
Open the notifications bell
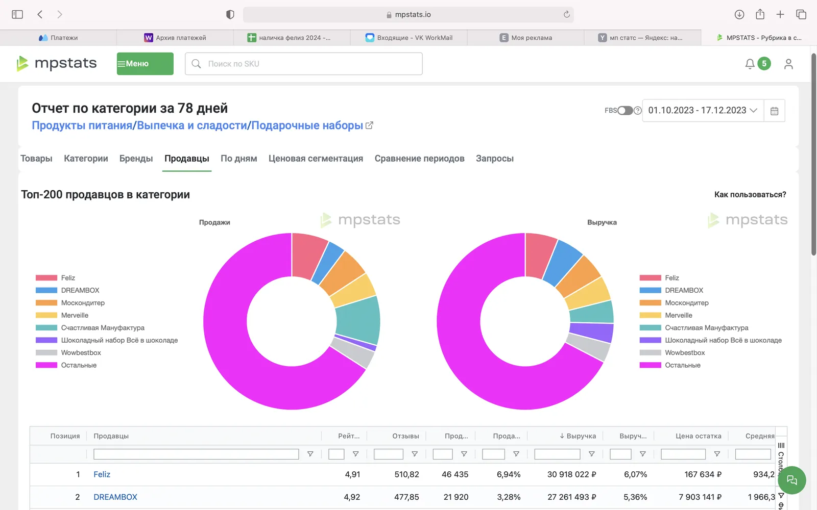pos(750,64)
